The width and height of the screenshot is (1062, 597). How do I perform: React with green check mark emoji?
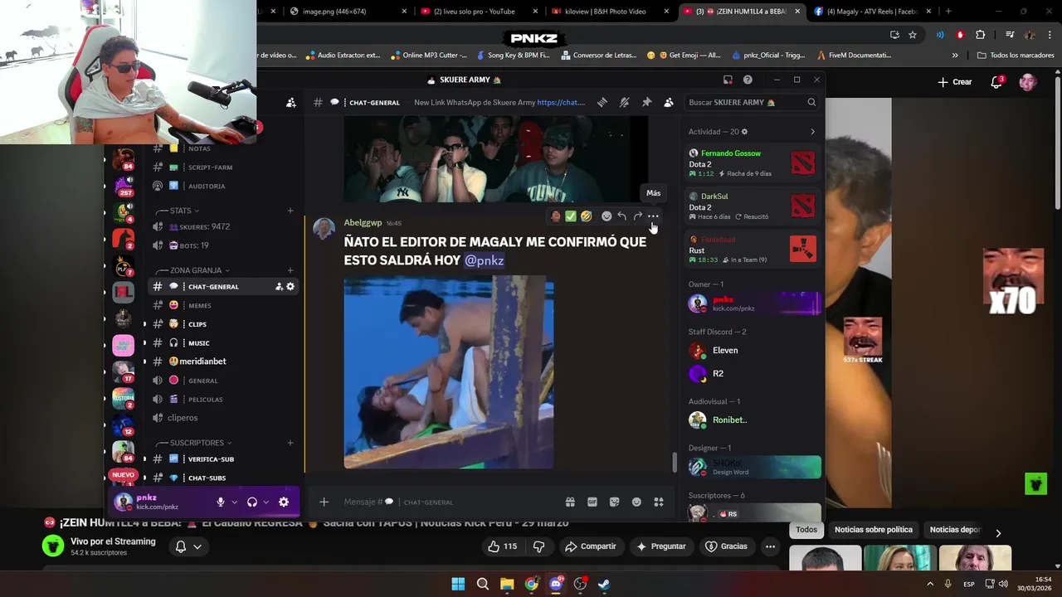point(571,216)
